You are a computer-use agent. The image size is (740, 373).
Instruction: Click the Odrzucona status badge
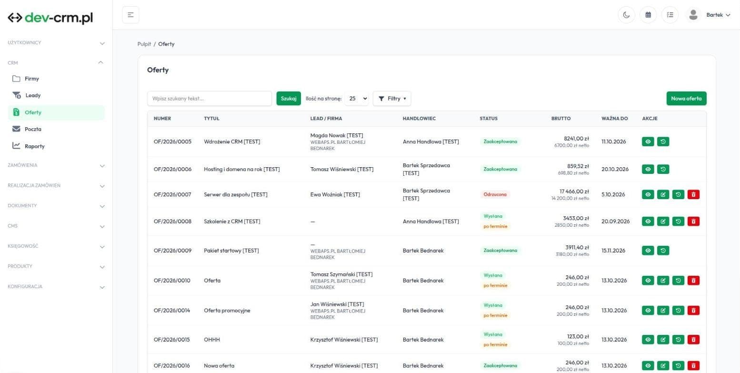495,194
